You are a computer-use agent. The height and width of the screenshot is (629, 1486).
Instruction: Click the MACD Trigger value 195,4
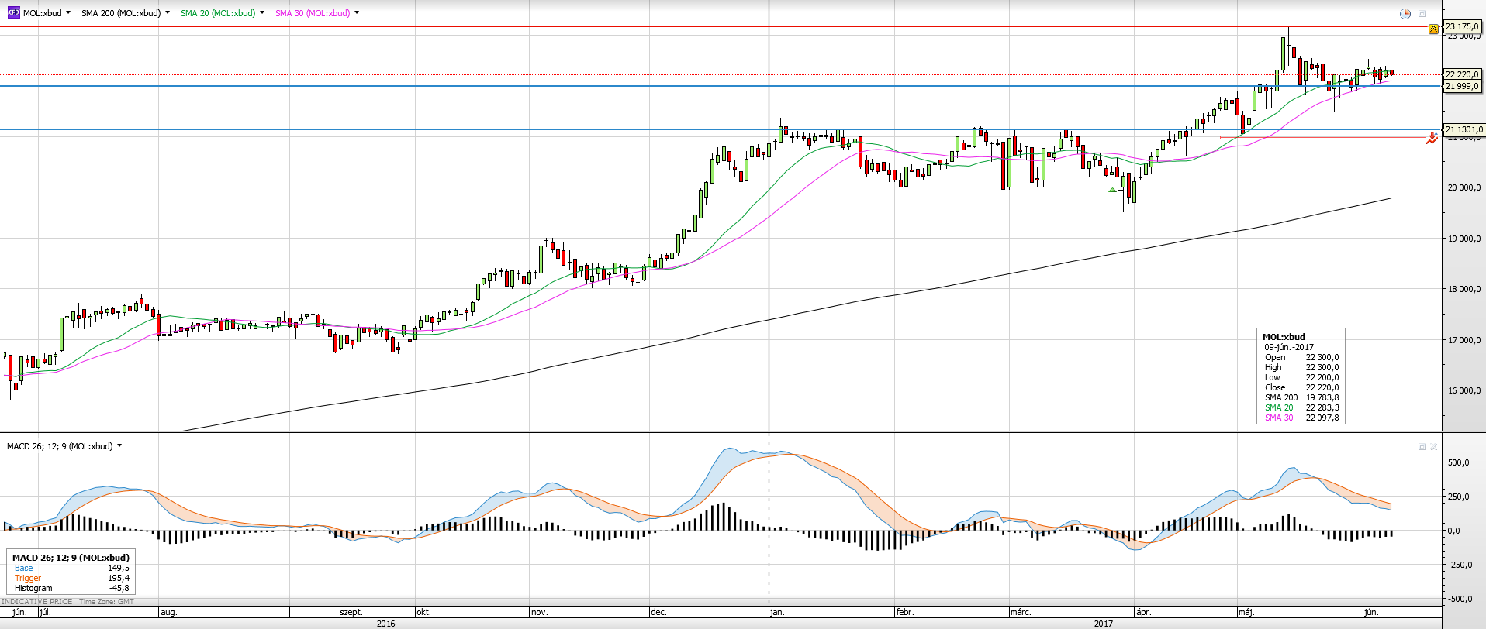coord(119,578)
